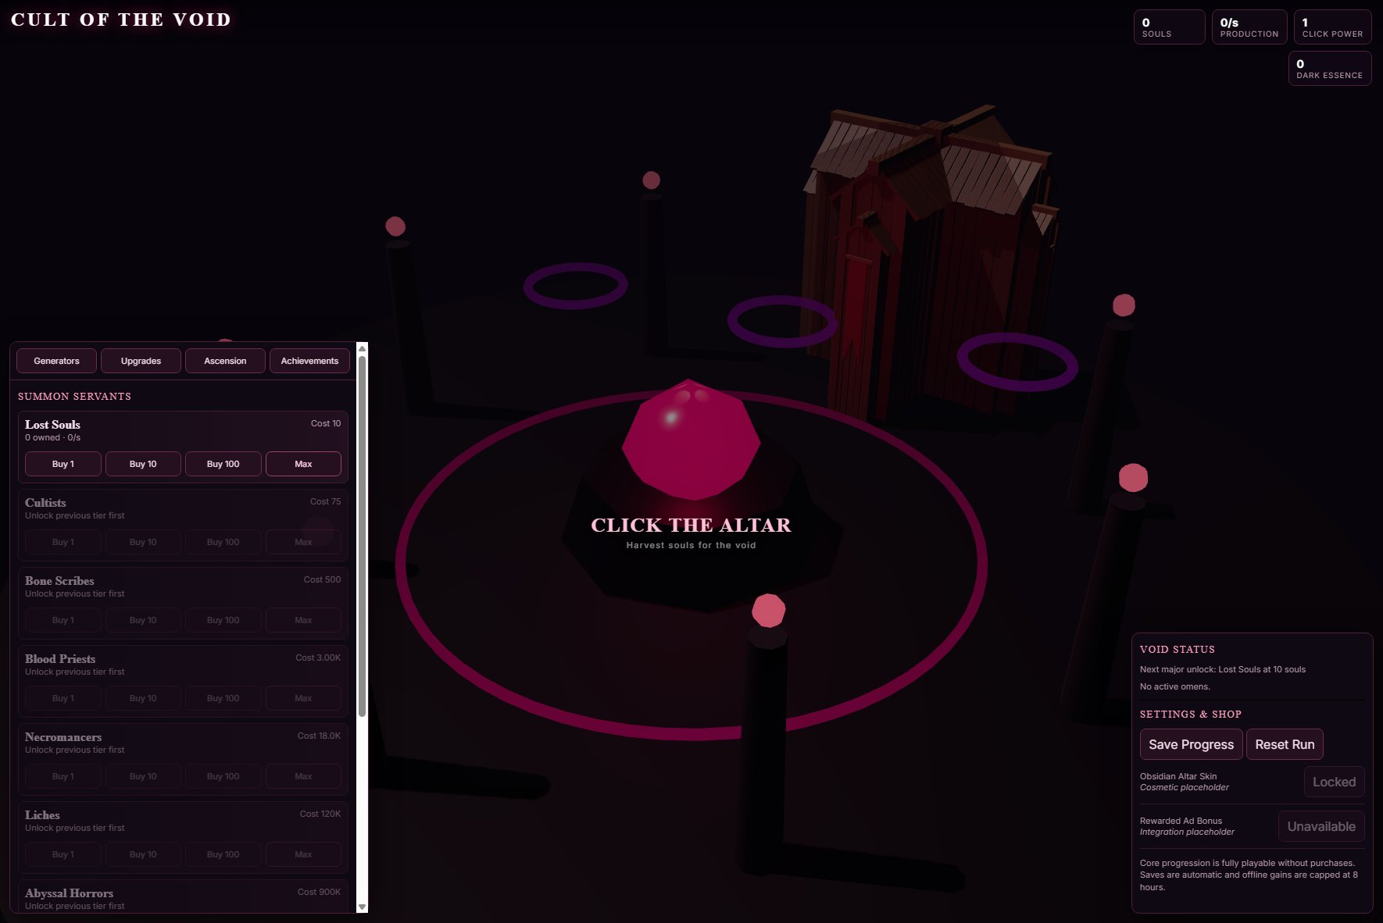
Task: Click Buy 10 under Blood Priests
Action: click(x=143, y=698)
